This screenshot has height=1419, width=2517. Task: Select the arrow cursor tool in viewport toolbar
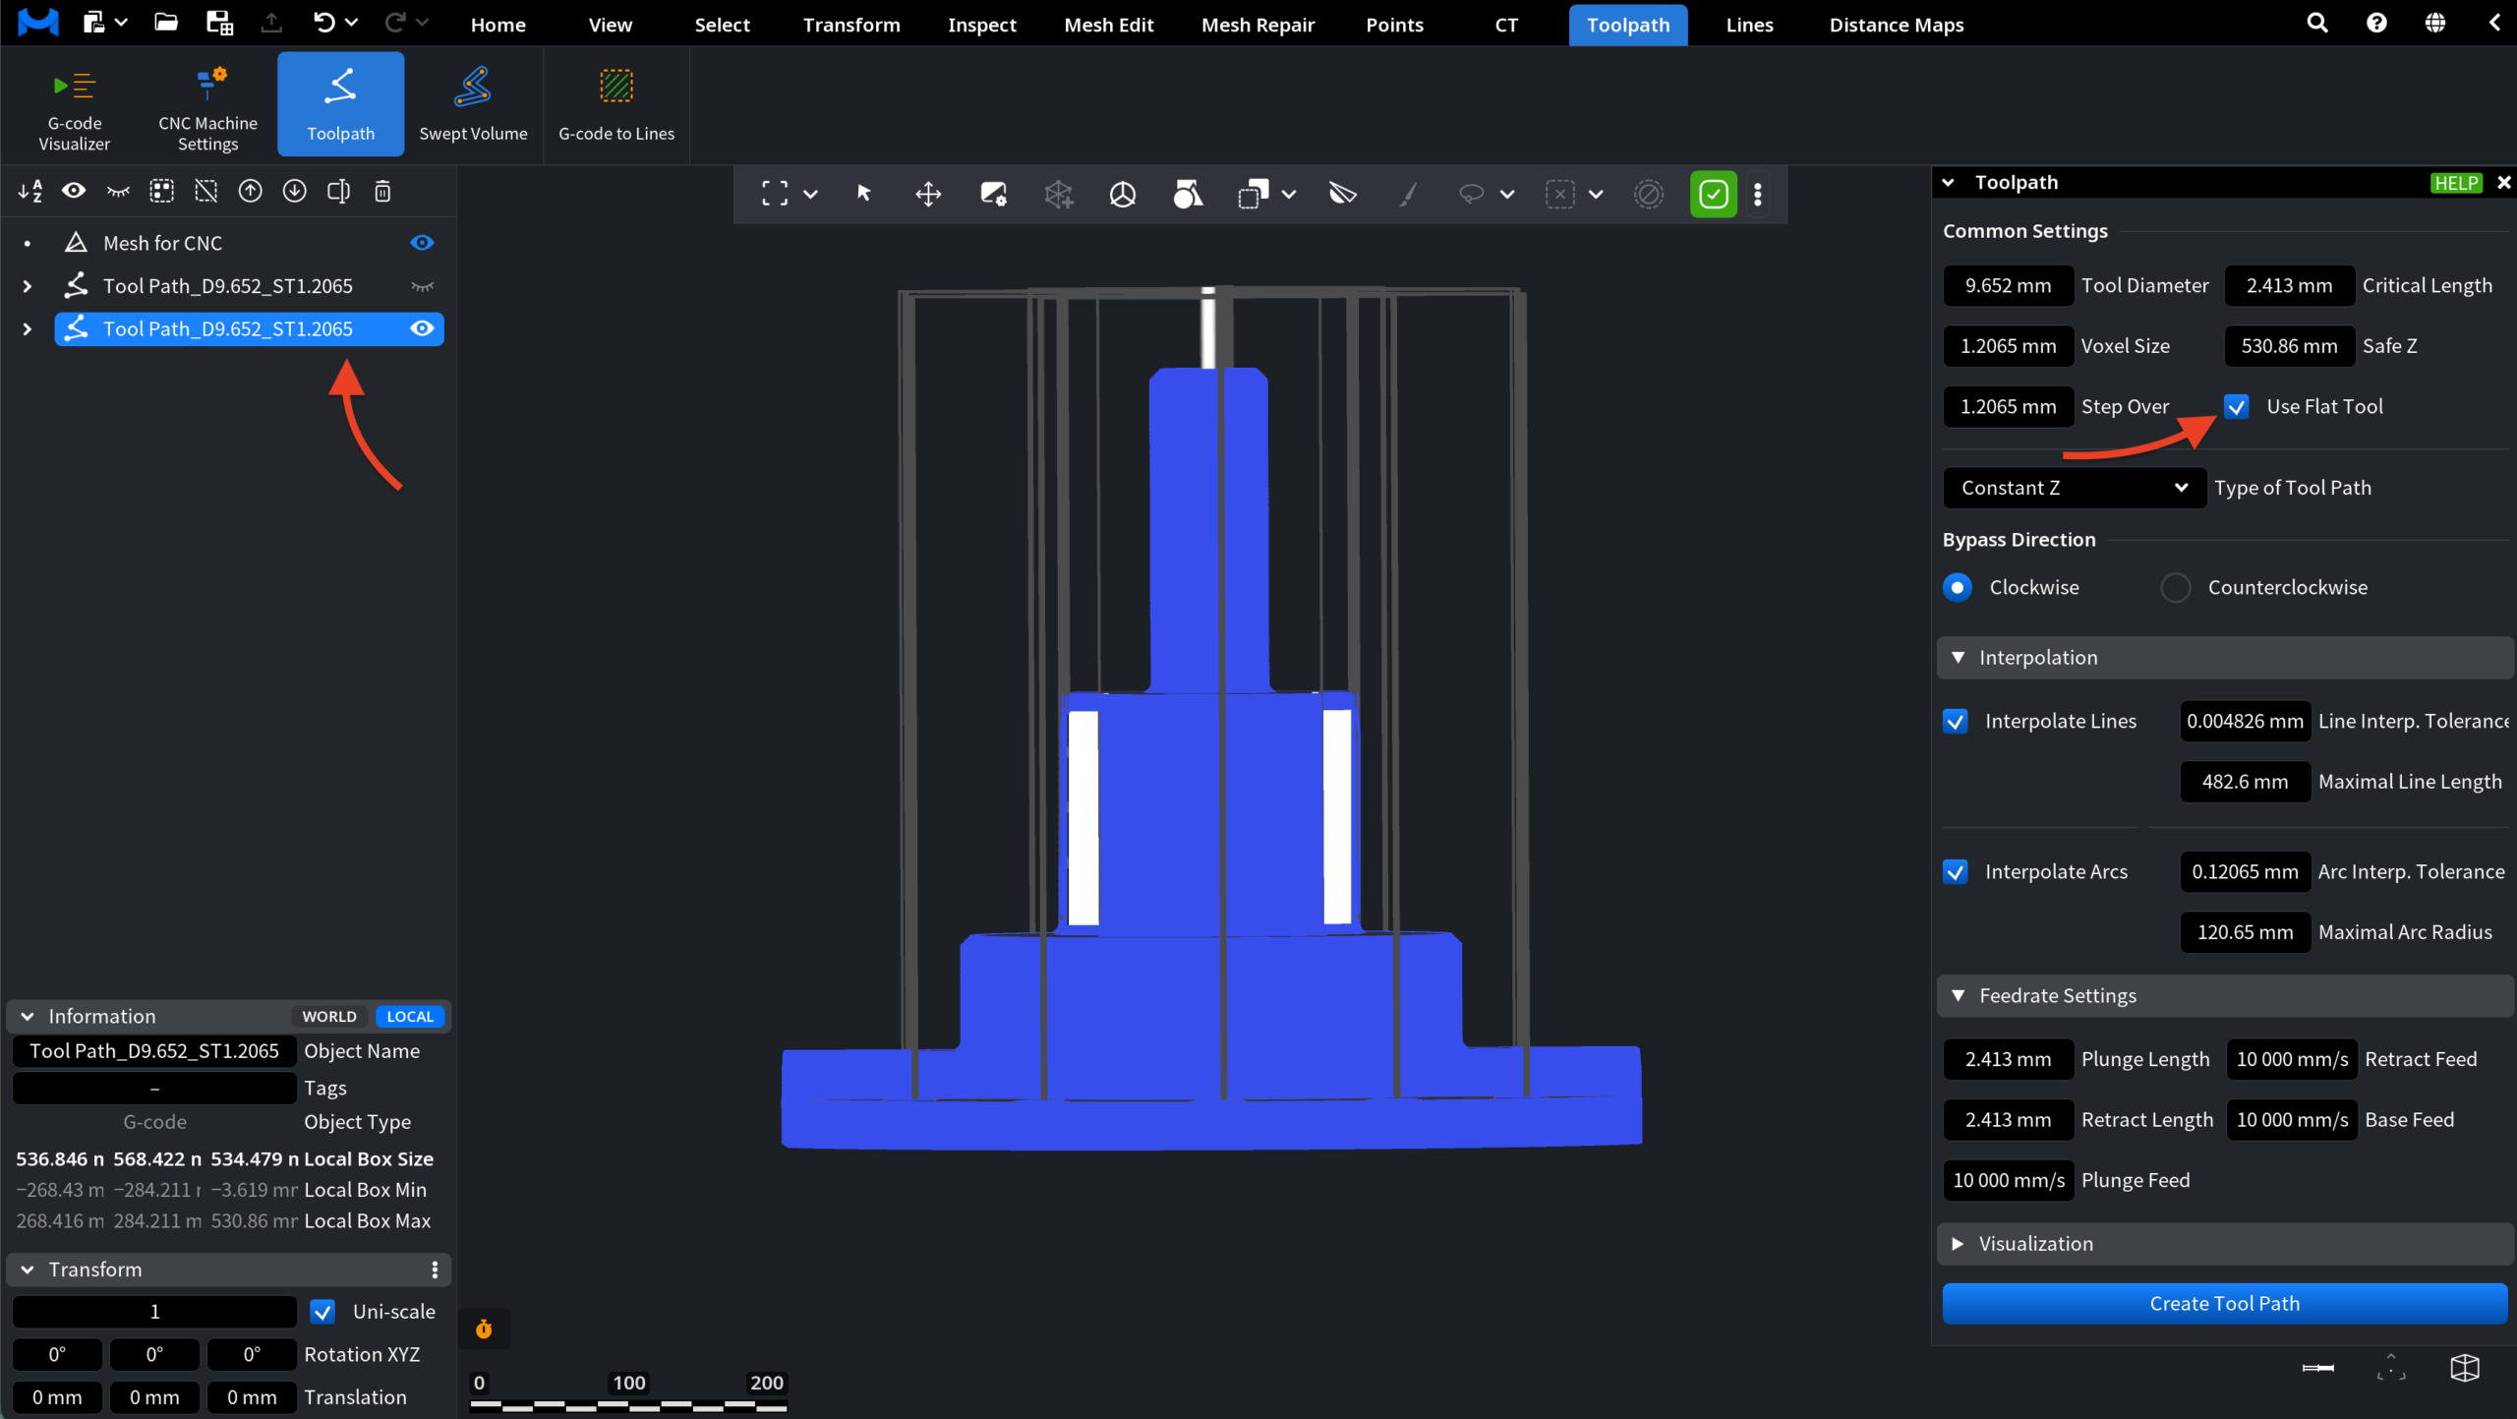[864, 194]
